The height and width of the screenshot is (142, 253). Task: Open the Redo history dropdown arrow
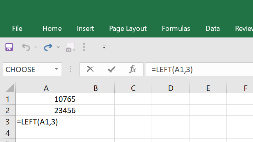(x=58, y=47)
